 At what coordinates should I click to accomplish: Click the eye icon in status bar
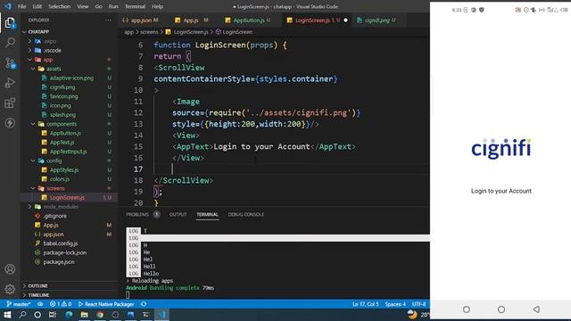(x=40, y=304)
